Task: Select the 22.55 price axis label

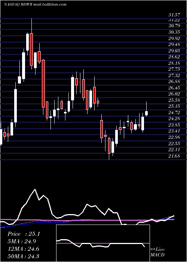Action: point(174,143)
